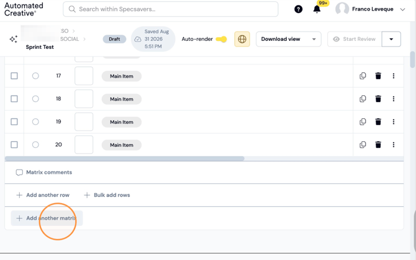Viewport: 416px width, 260px height.
Task: Click Bulk add rows
Action: point(107,195)
